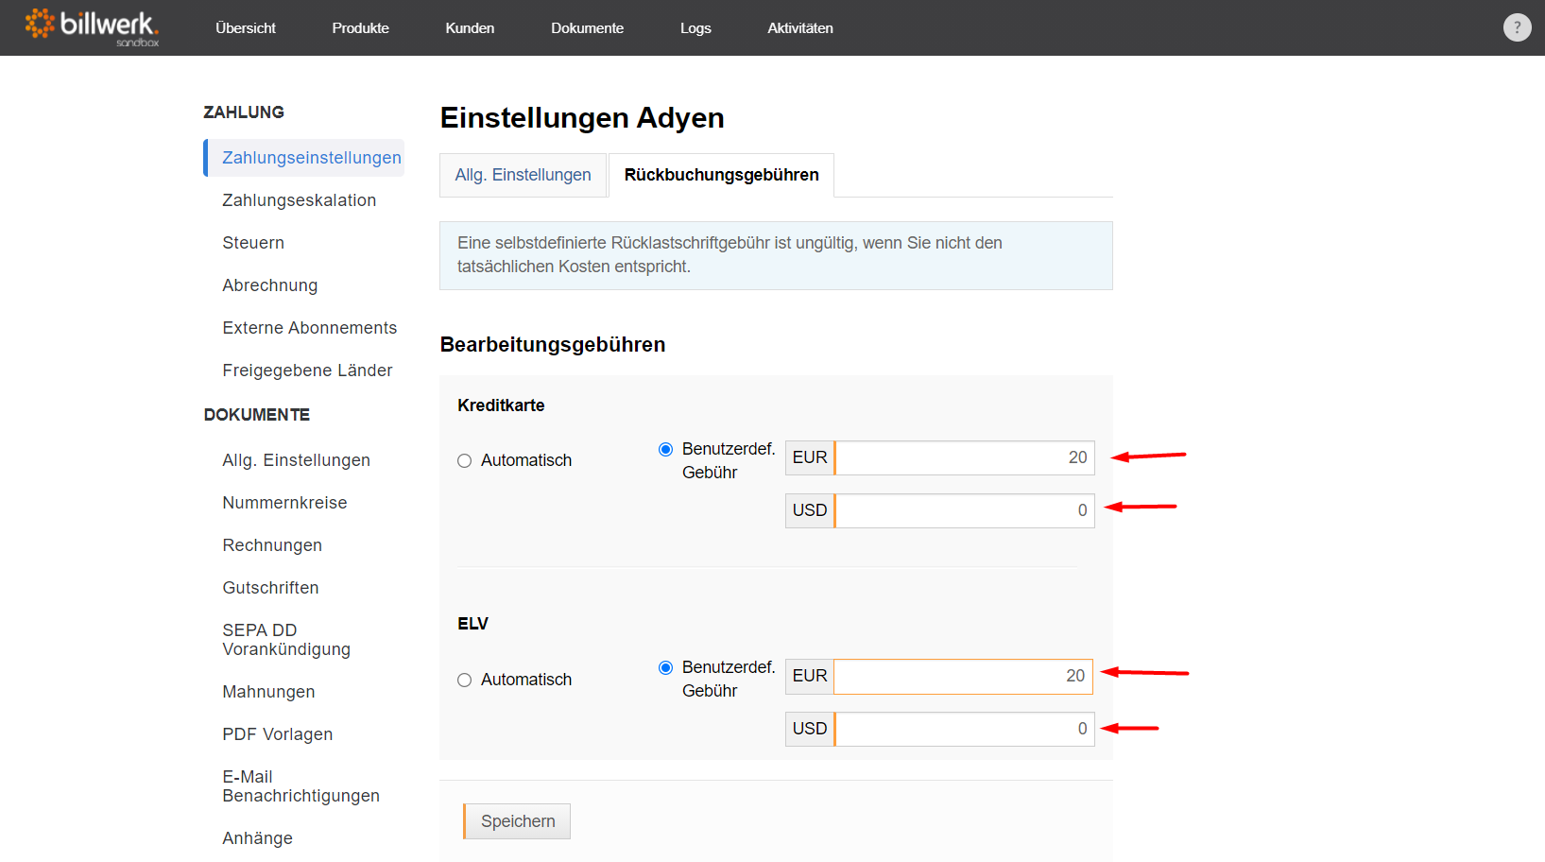Open the Produkte menu
Screen dimensions: 1545x862
(360, 28)
